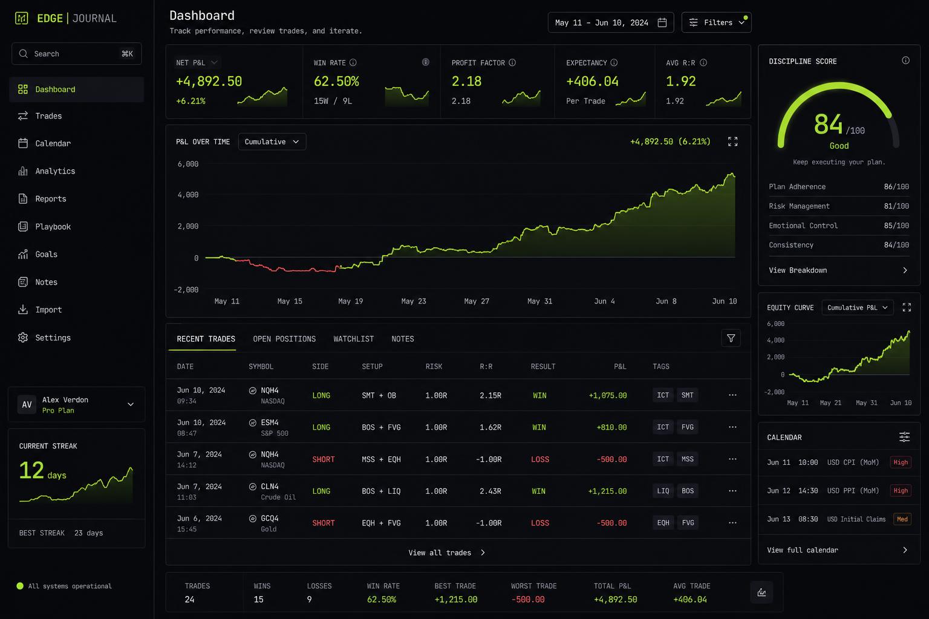Switch to the Open Positions tab
Viewport: 929px width, 619px height.
coord(284,339)
